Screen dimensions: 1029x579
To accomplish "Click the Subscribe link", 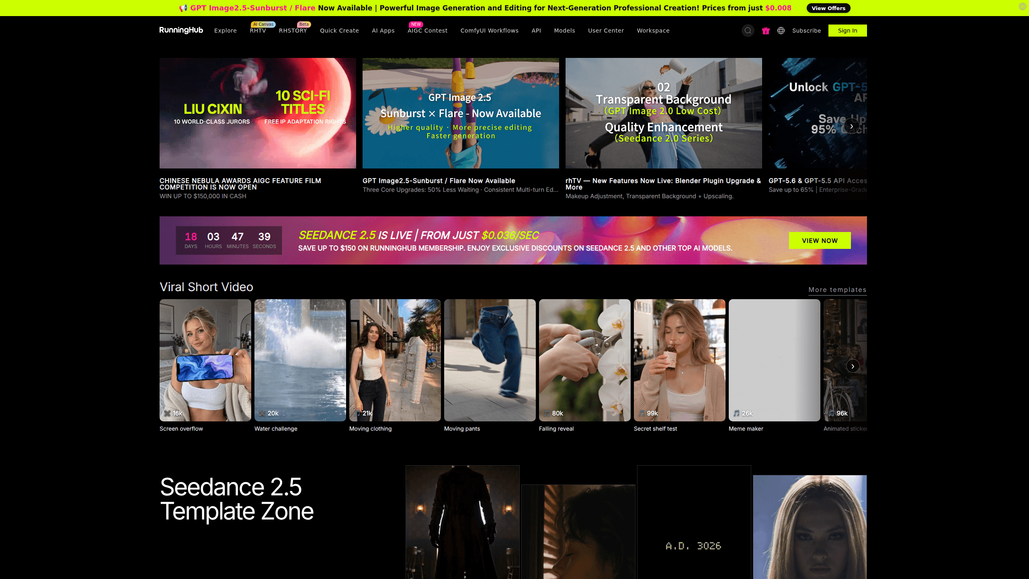I will tap(806, 31).
